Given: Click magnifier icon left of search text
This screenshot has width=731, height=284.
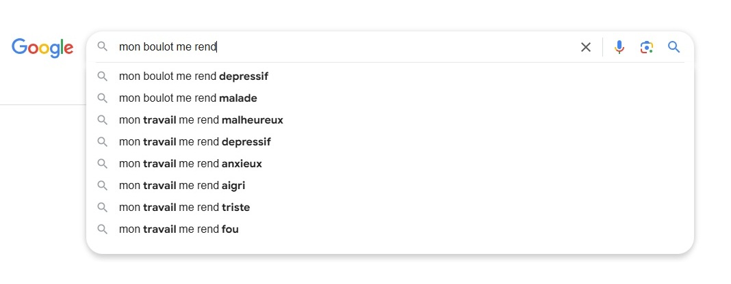Looking at the screenshot, I should (x=103, y=47).
